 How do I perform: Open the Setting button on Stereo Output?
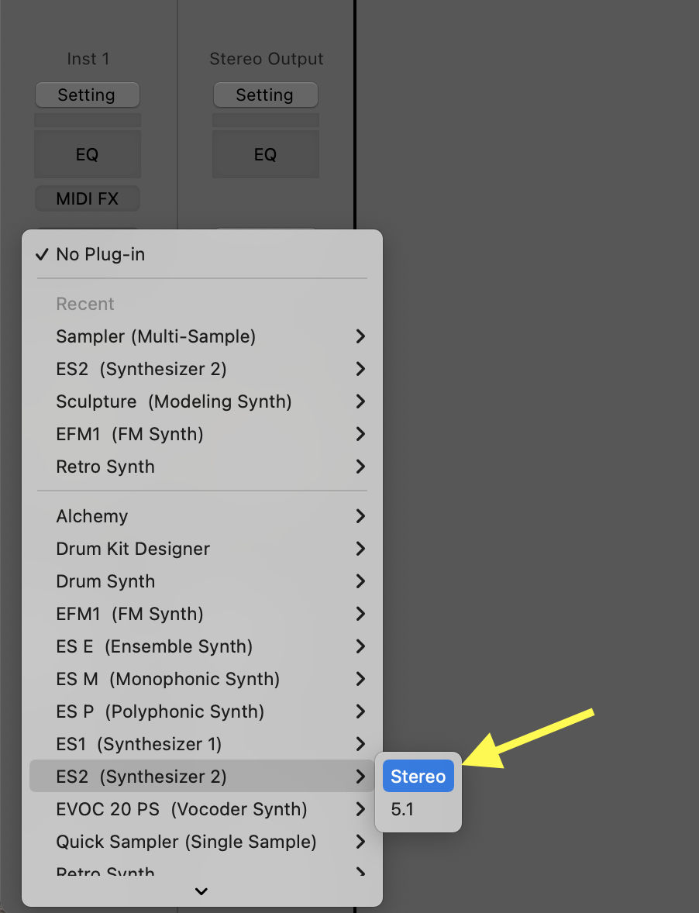265,95
